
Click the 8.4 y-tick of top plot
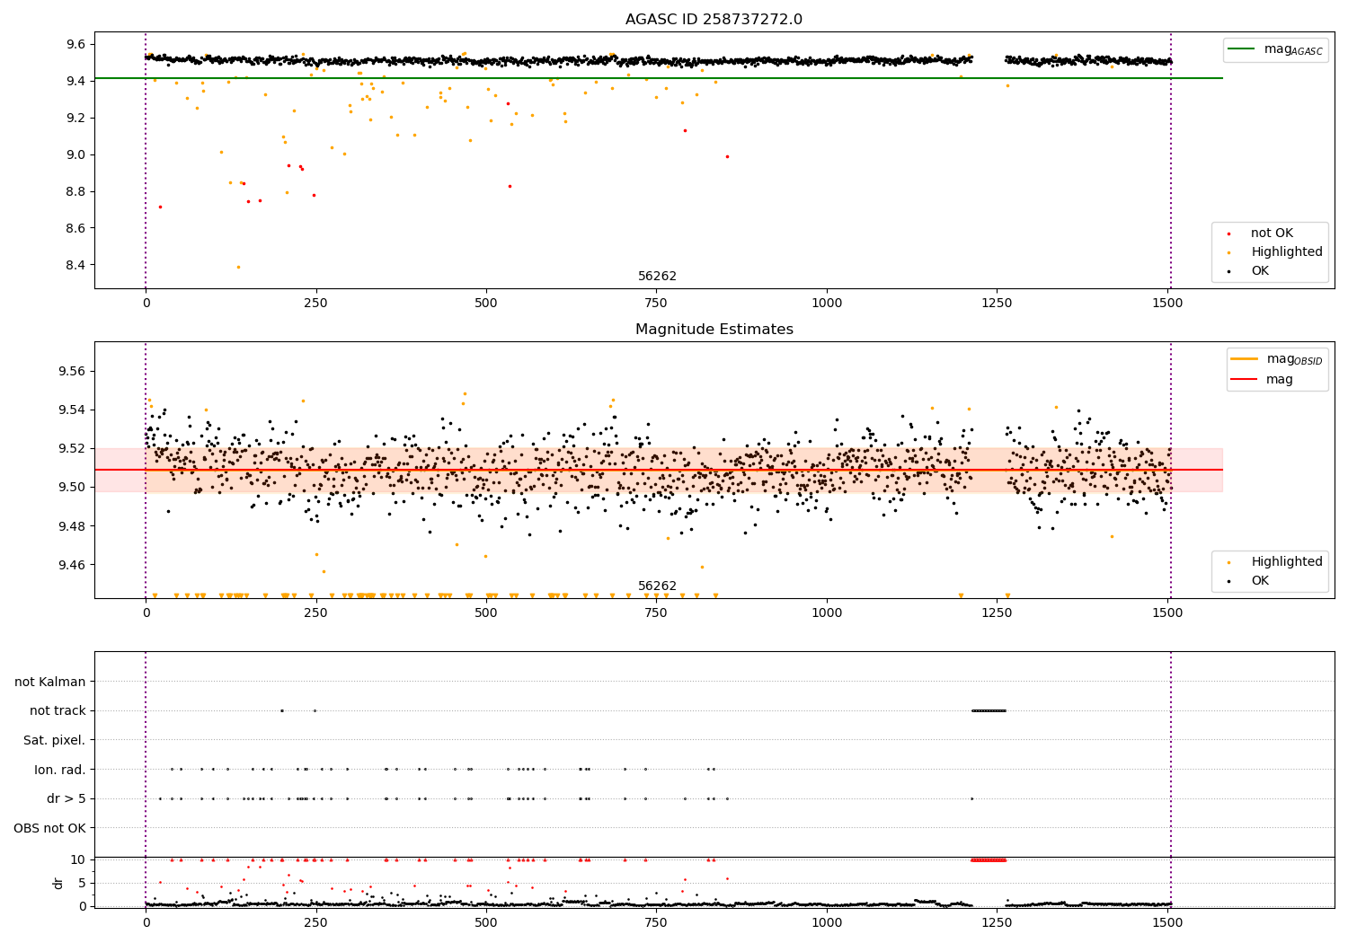coord(76,266)
